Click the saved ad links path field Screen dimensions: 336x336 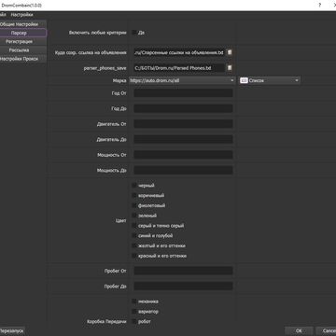(179, 52)
